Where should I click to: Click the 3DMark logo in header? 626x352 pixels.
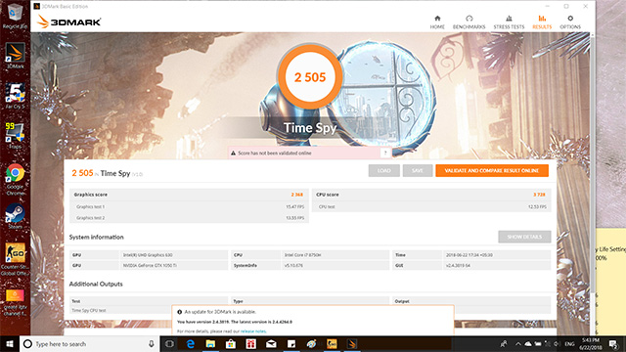68,22
